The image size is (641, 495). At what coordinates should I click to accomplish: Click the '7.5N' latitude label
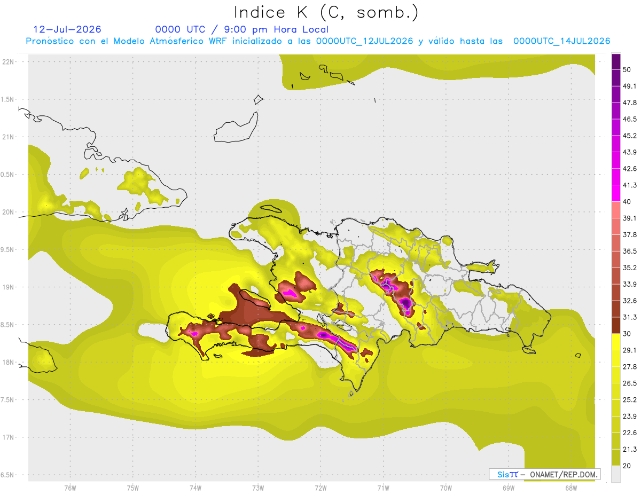[x=8, y=399]
